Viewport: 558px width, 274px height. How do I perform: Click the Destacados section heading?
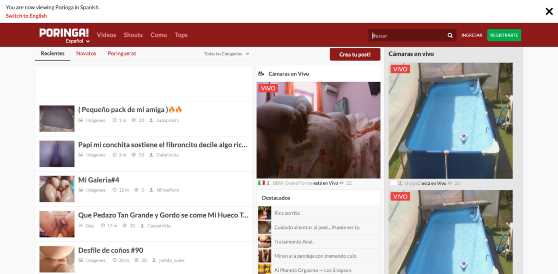(x=276, y=198)
